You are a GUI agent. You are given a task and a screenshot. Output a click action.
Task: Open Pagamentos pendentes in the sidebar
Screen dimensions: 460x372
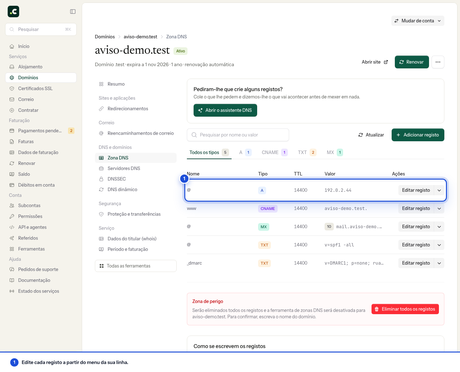point(41,131)
